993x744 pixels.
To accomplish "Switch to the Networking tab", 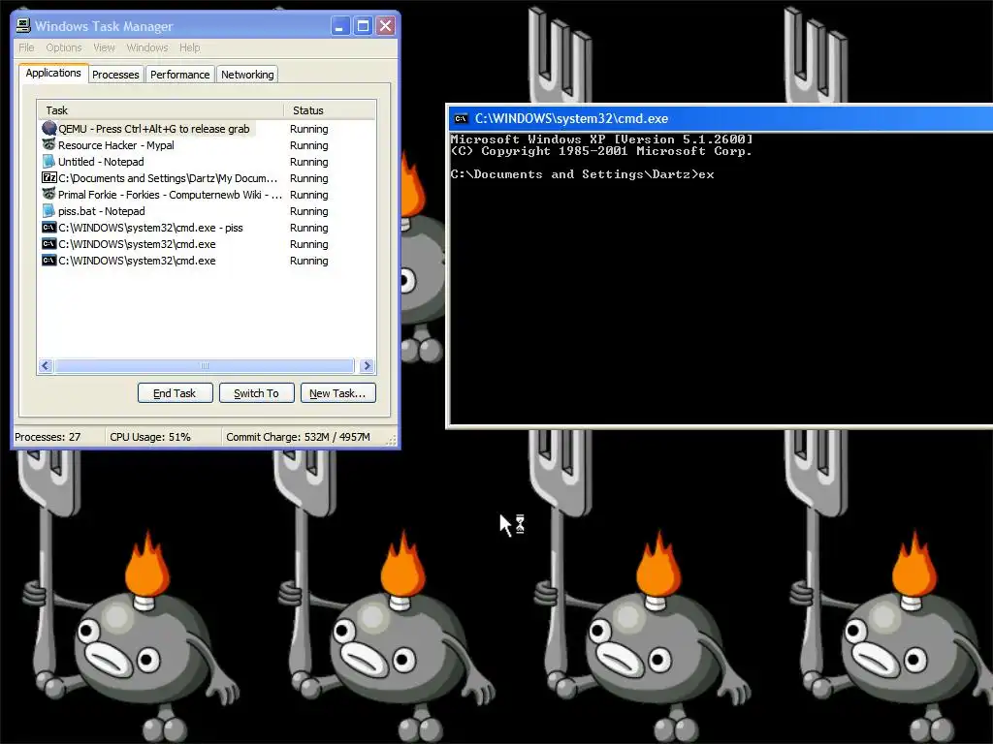I will [247, 75].
